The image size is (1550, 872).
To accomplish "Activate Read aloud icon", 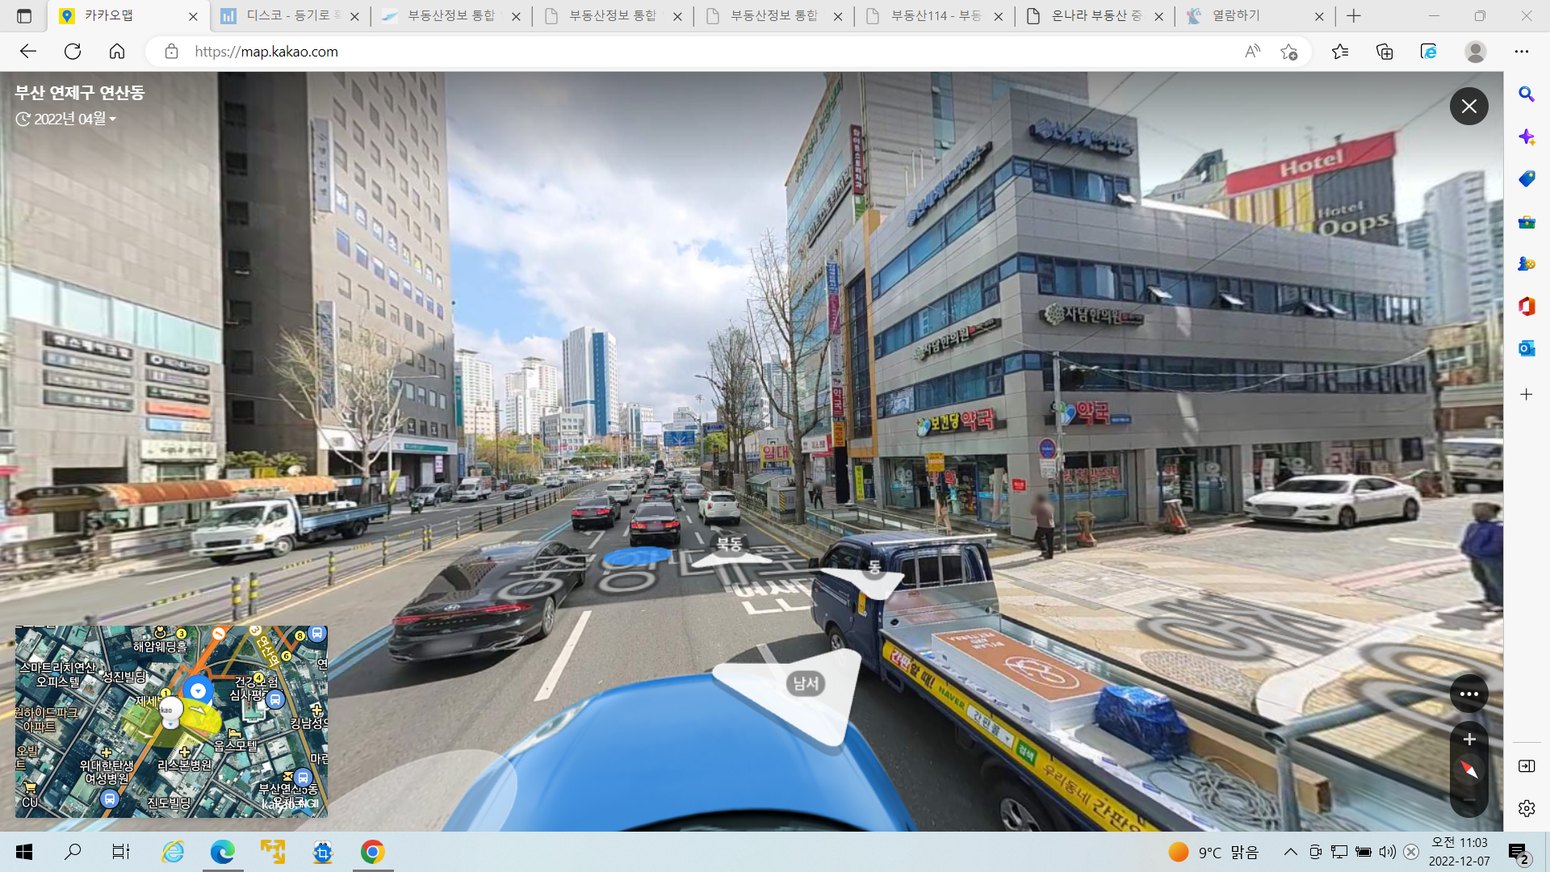I will [1252, 52].
